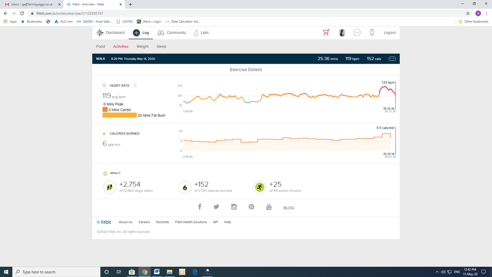The width and height of the screenshot is (492, 277).
Task: Click the heart rate line graph
Action: point(289,96)
